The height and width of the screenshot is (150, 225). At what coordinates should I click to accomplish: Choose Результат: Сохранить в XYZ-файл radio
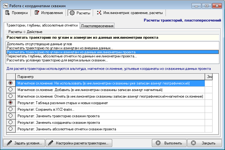tap(11, 109)
